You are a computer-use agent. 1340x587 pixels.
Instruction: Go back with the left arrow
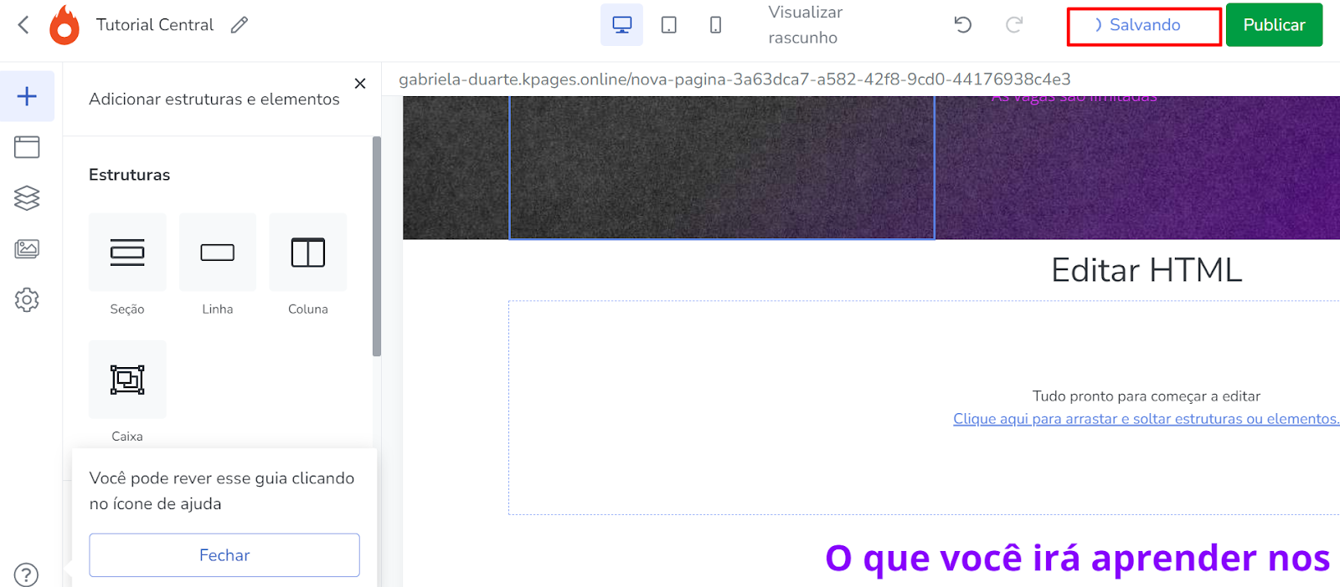23,25
